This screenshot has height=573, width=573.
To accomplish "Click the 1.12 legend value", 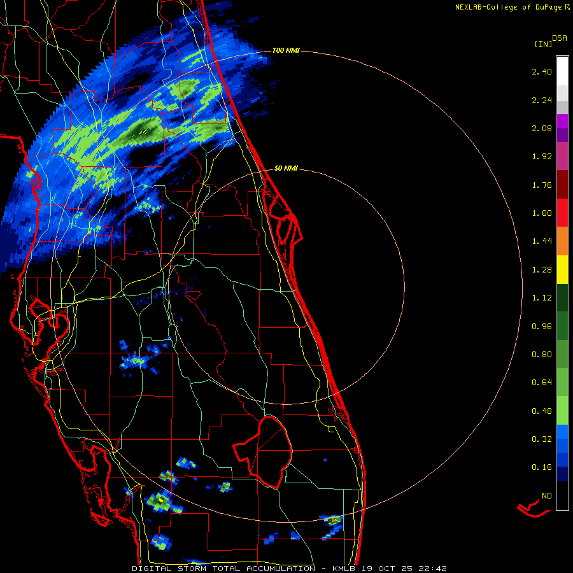I will point(542,298).
